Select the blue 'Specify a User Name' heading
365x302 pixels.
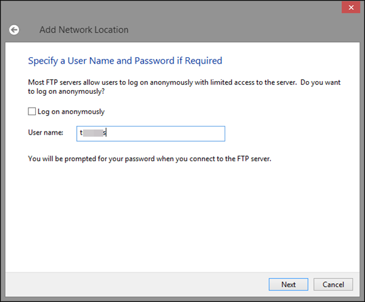125,61
